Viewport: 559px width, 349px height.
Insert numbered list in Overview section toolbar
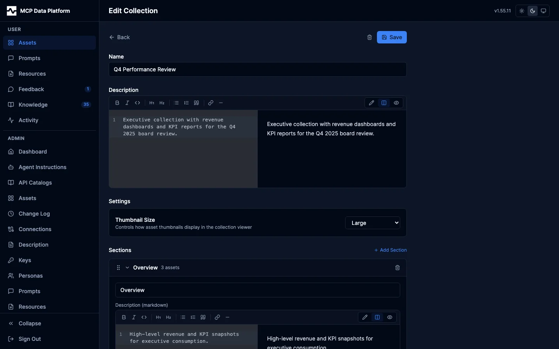click(x=193, y=317)
